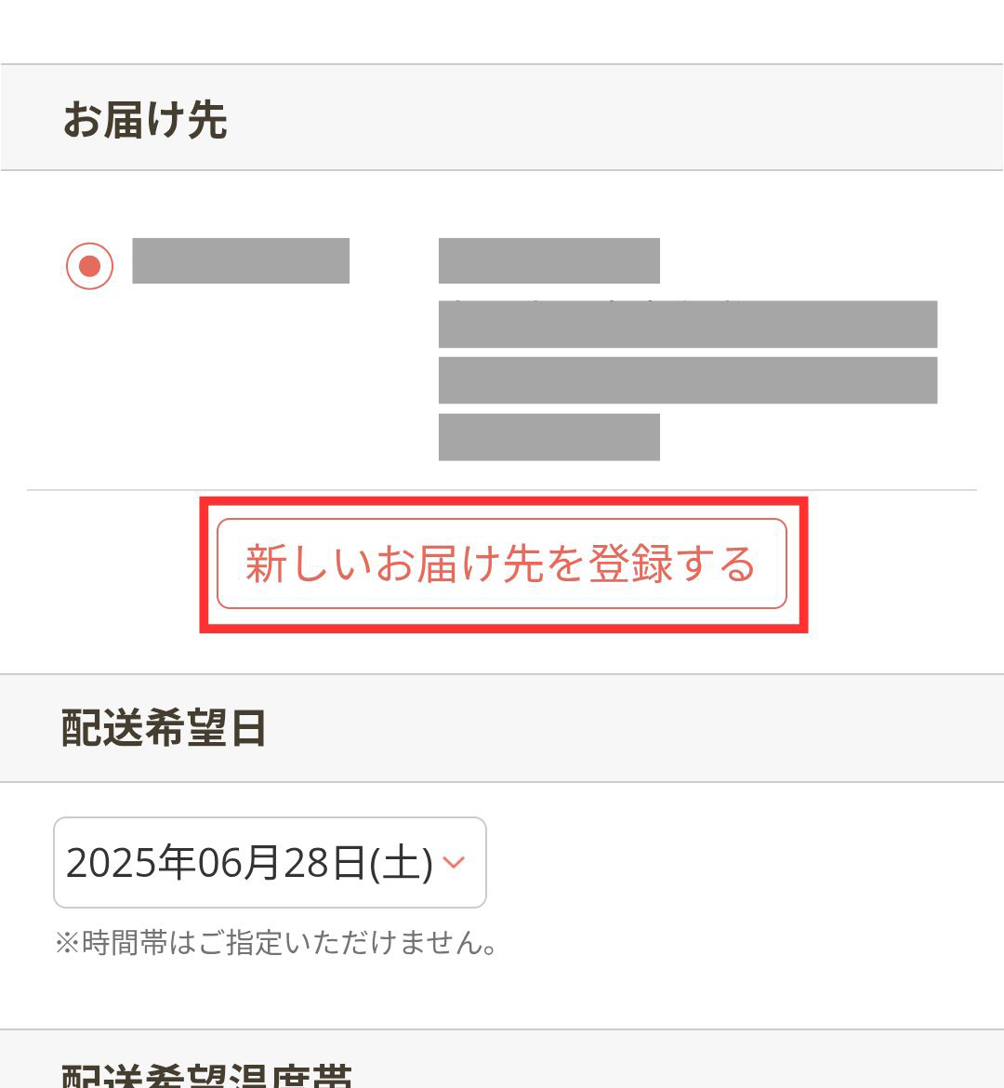Click the first wide redacted address line

pyautogui.click(x=688, y=325)
